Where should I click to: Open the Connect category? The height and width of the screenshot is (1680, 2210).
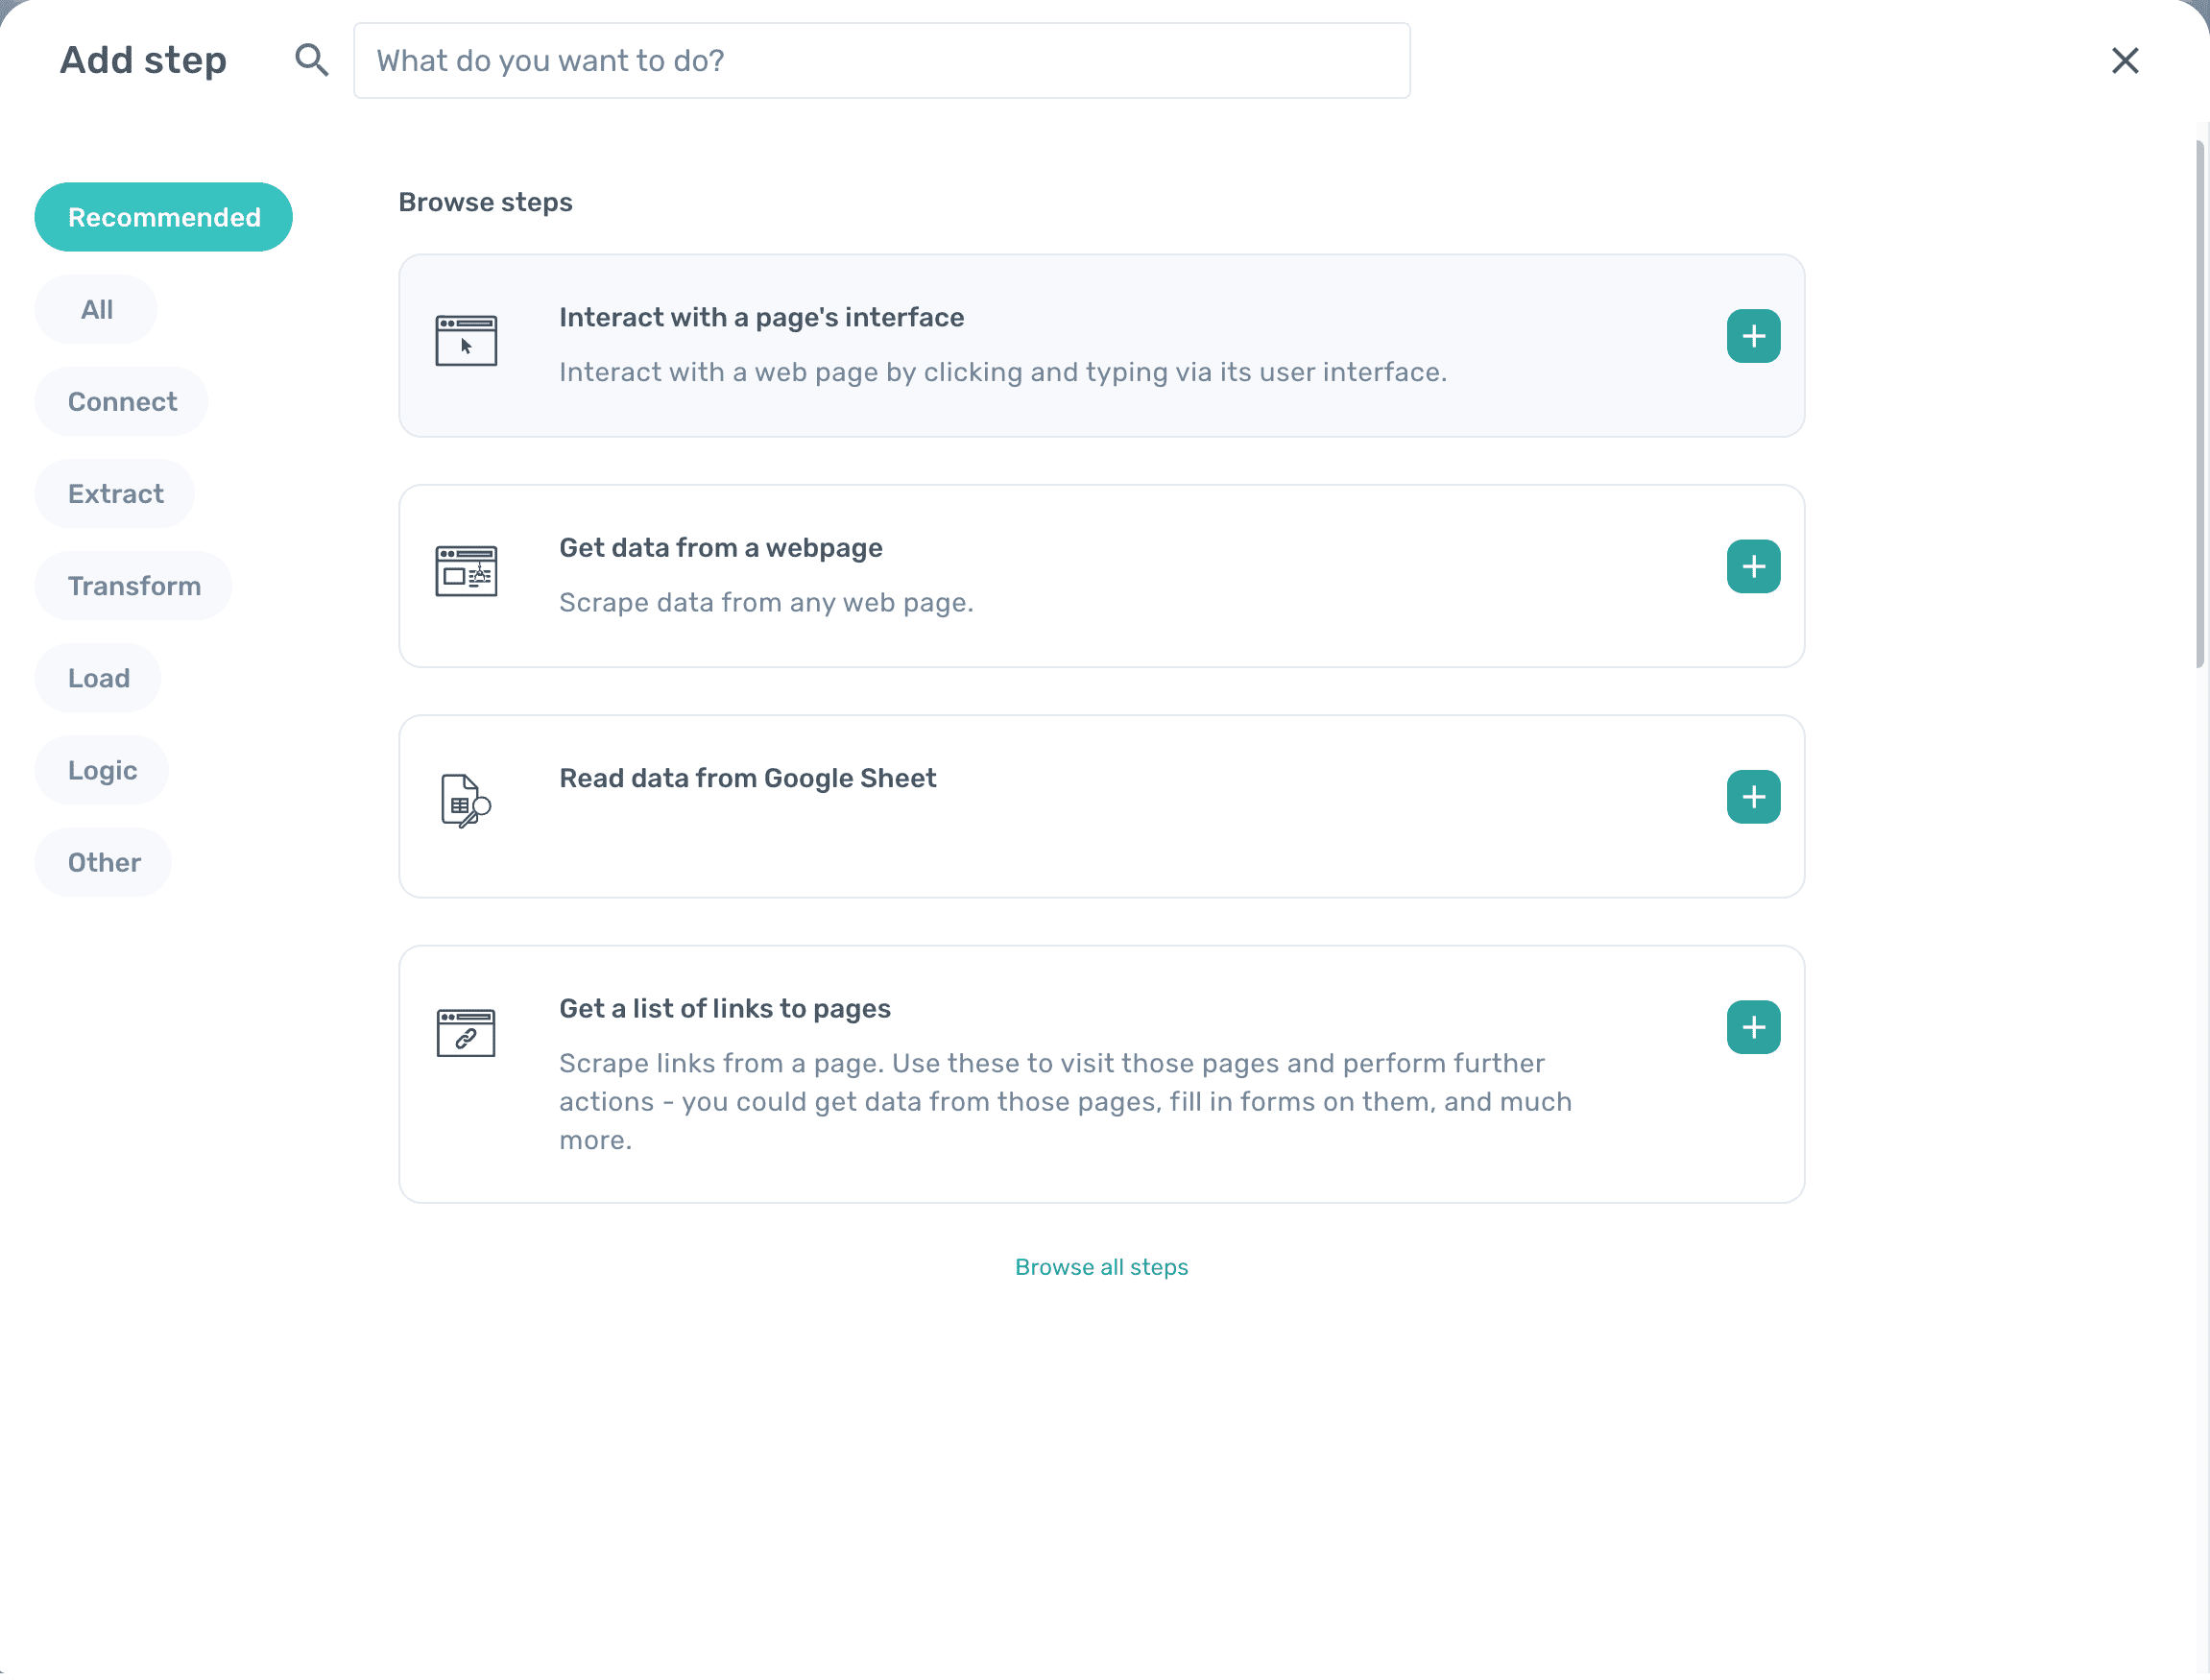coord(122,401)
